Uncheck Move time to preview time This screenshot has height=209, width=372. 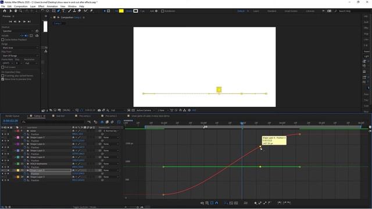3,80
